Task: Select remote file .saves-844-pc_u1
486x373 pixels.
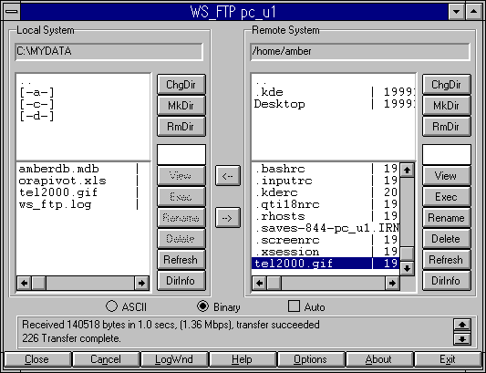Action: pyautogui.click(x=326, y=228)
